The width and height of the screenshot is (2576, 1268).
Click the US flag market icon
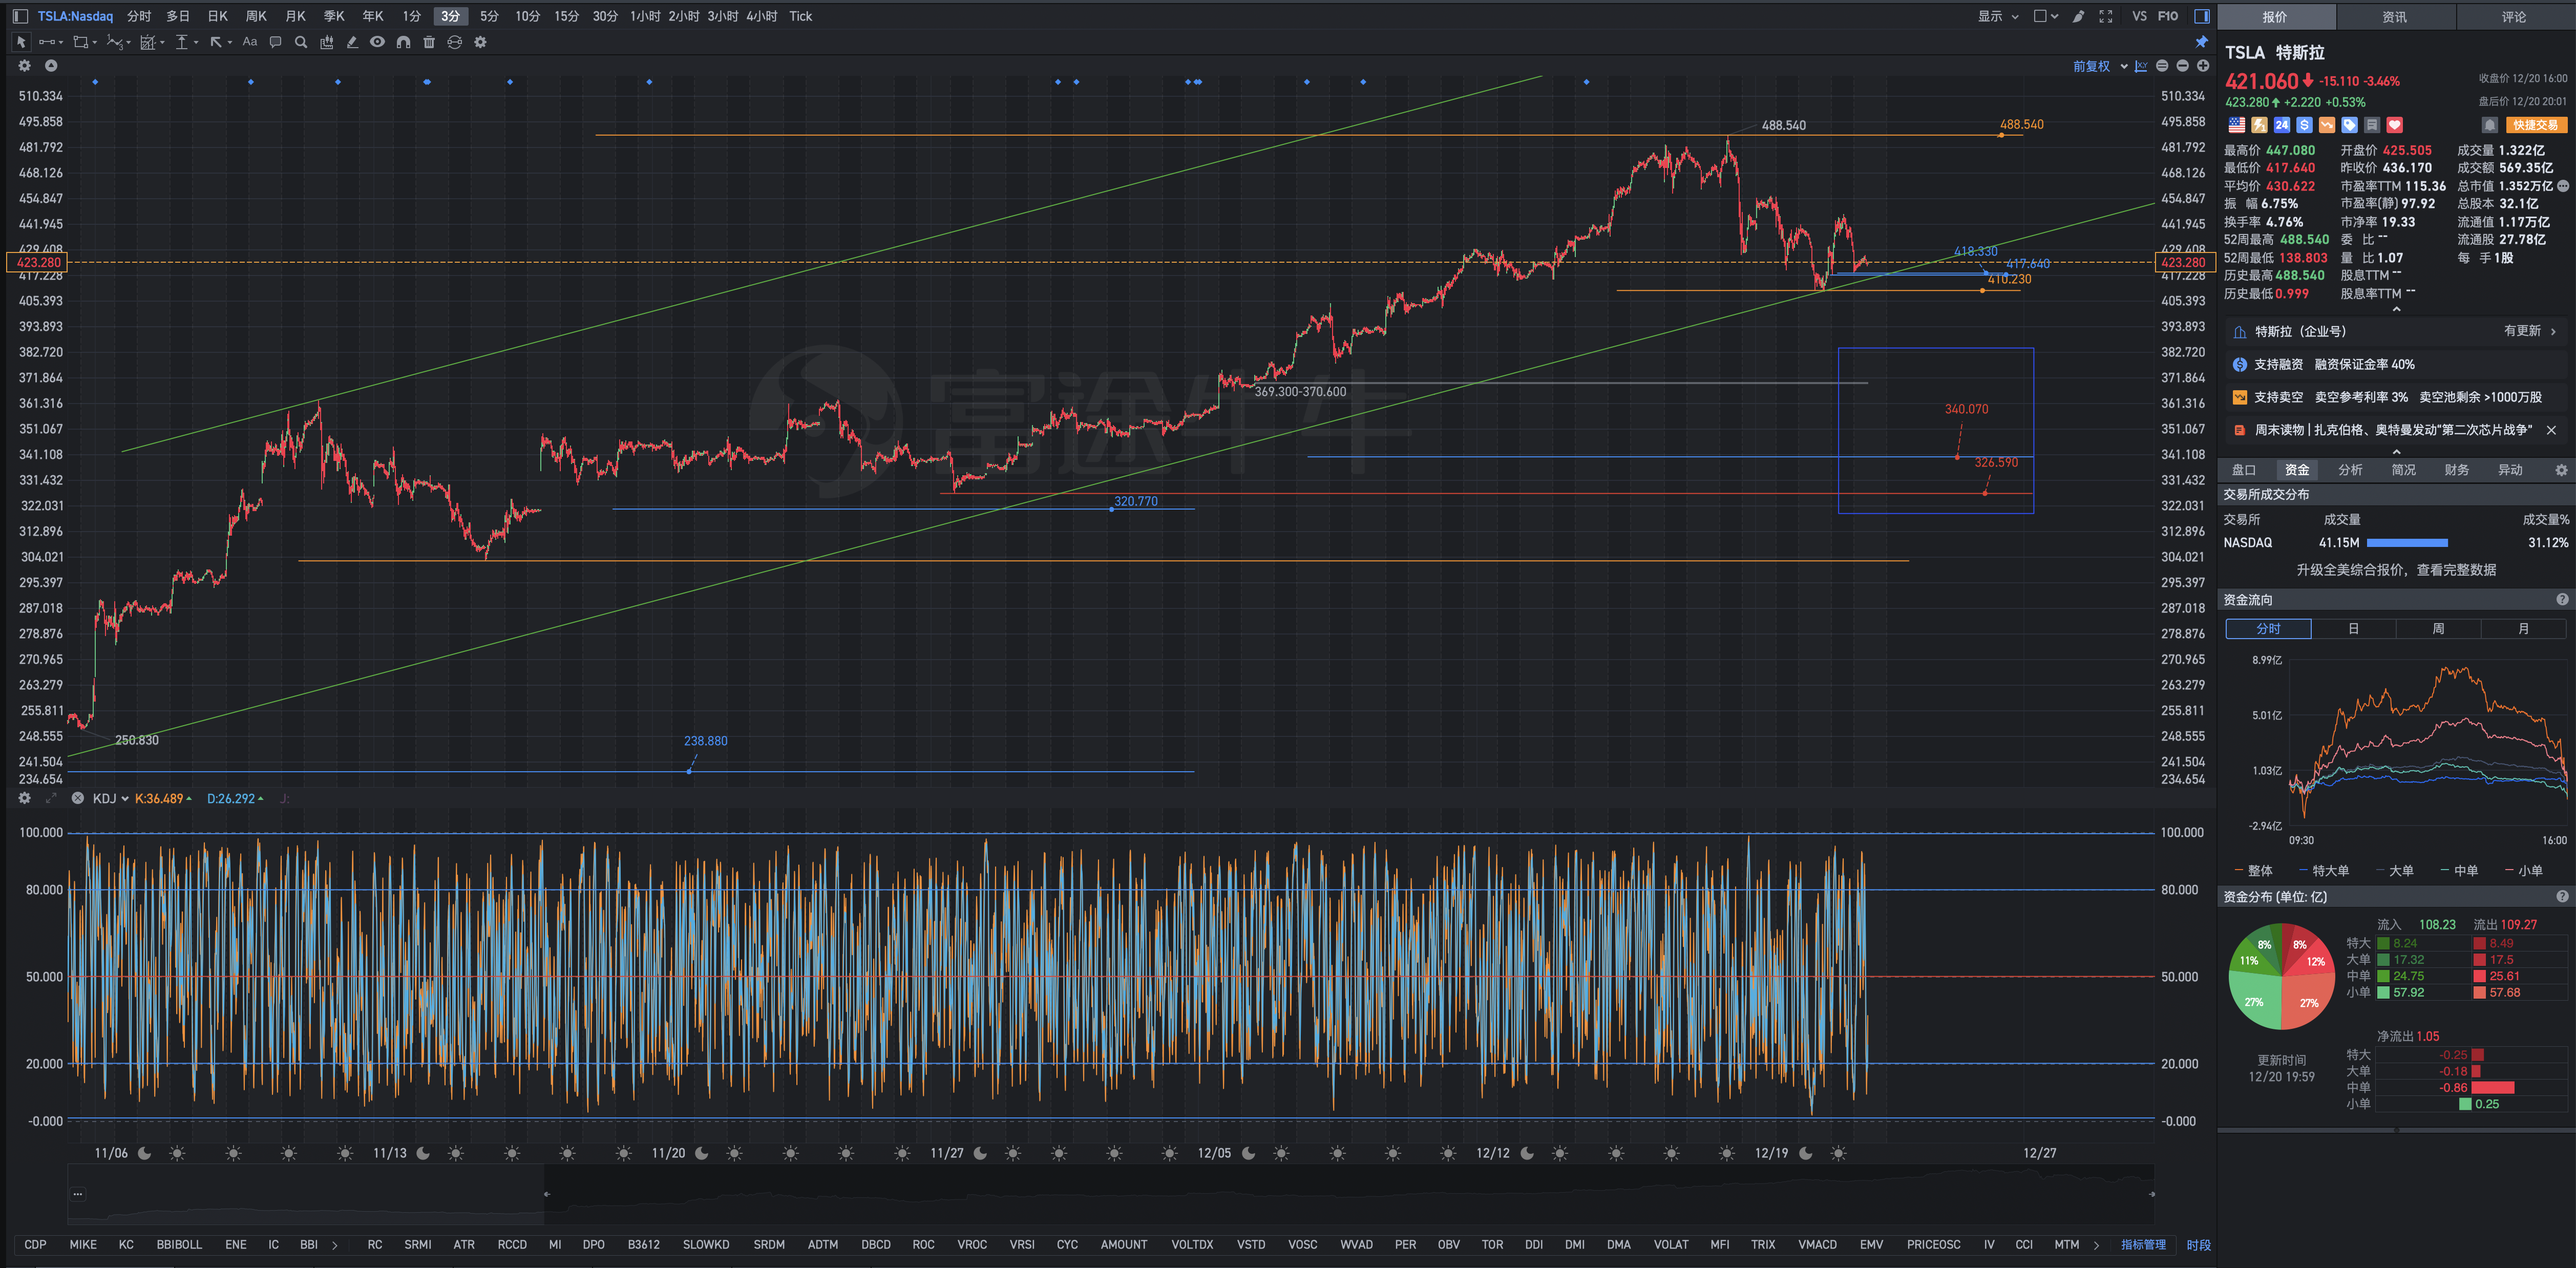[x=2236, y=125]
